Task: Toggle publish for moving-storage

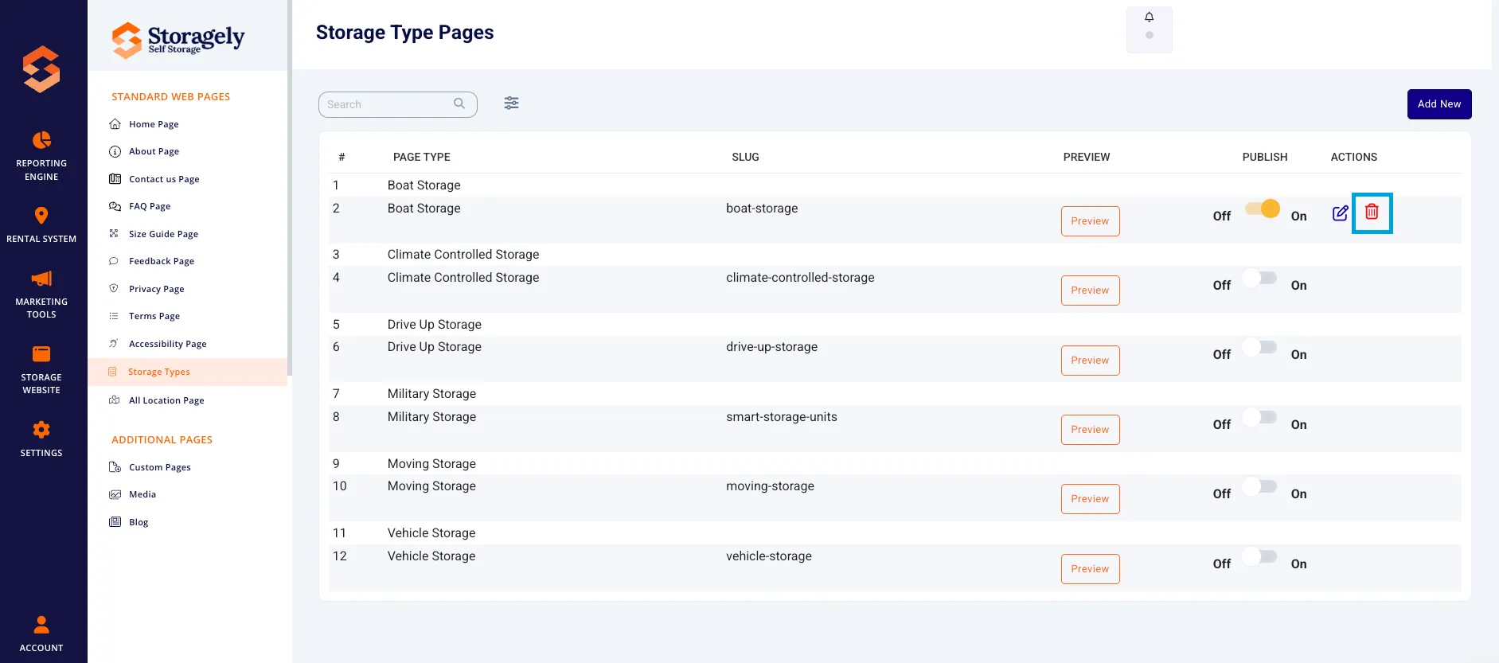Action: 1260,486
